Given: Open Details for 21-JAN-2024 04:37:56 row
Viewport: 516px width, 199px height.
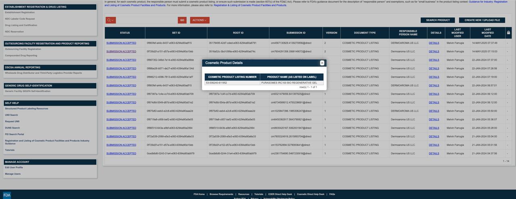Looking at the screenshot, I should click(x=434, y=153).
